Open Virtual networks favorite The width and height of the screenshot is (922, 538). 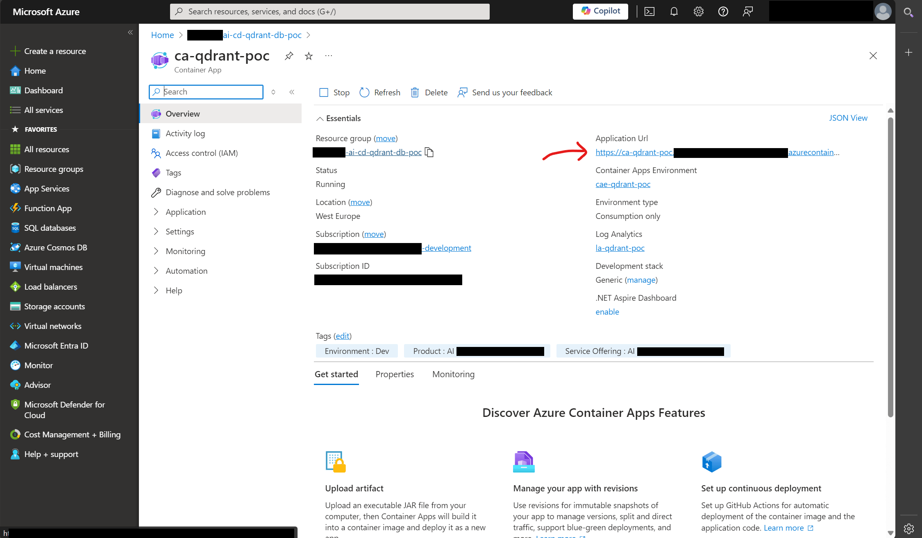[46, 326]
